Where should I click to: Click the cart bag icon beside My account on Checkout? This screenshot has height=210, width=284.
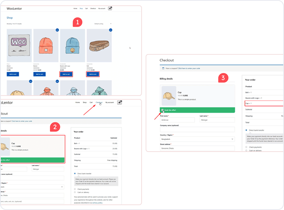pos(120,102)
